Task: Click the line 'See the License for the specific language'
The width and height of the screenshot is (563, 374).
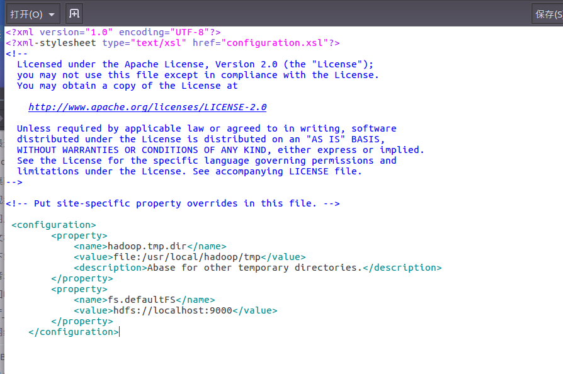Action: 207,161
